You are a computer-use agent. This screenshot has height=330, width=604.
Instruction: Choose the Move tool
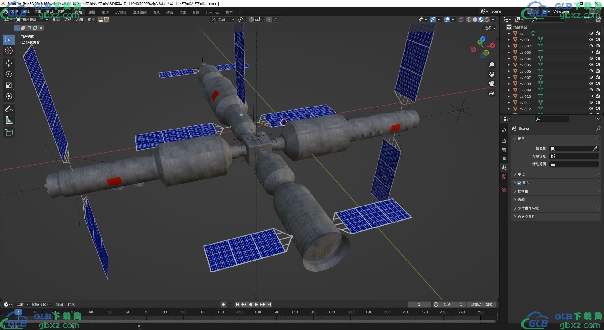[9, 63]
